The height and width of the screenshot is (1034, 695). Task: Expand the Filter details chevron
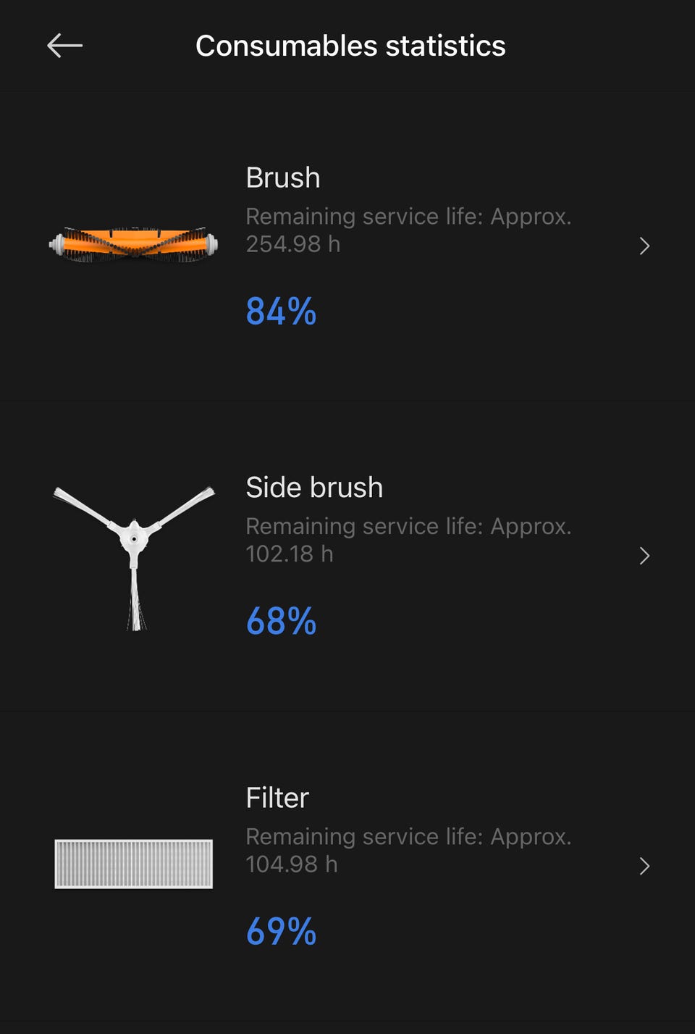[x=644, y=866]
